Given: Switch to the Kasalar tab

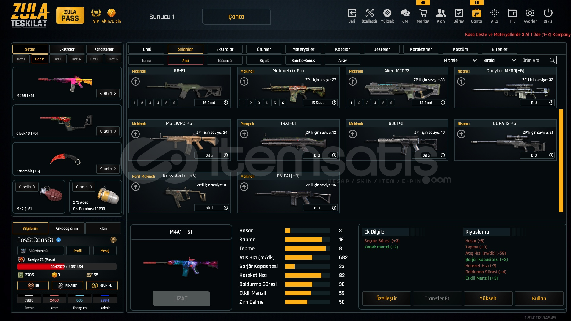Looking at the screenshot, I should [x=342, y=49].
